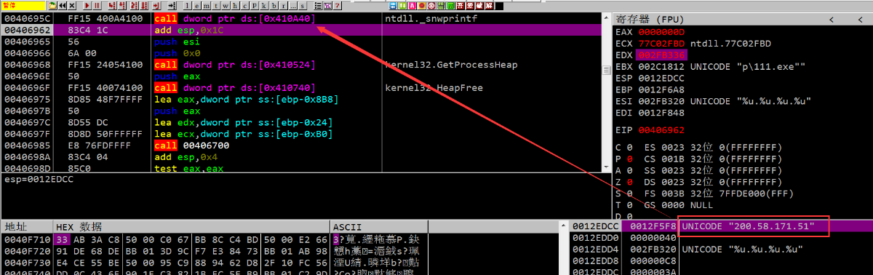This screenshot has height=275, width=873.
Task: Open References window with 'r' button
Action: (283, 6)
